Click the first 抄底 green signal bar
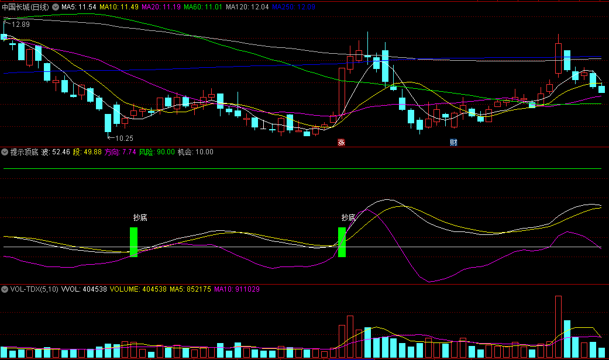 (x=133, y=242)
